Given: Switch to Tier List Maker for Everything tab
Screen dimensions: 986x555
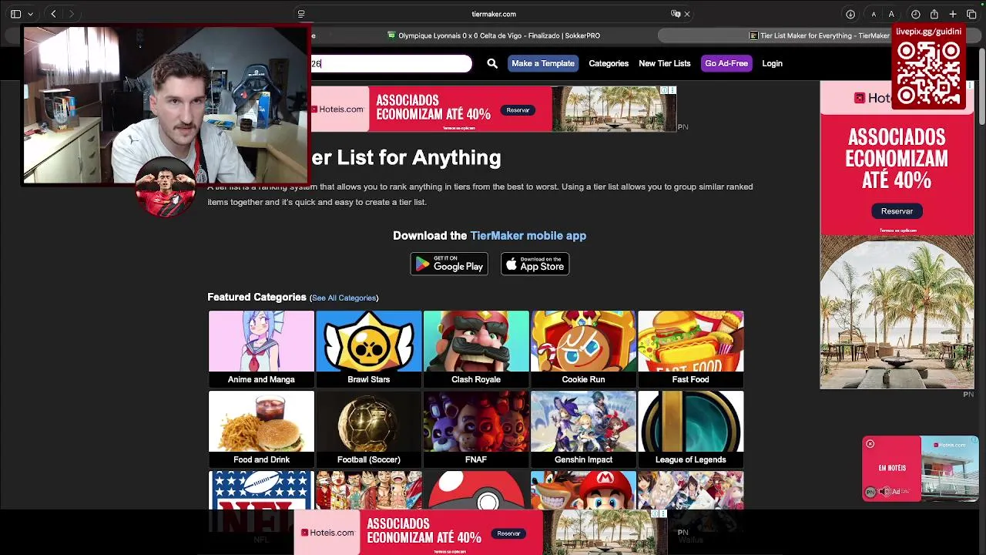Looking at the screenshot, I should [819, 35].
